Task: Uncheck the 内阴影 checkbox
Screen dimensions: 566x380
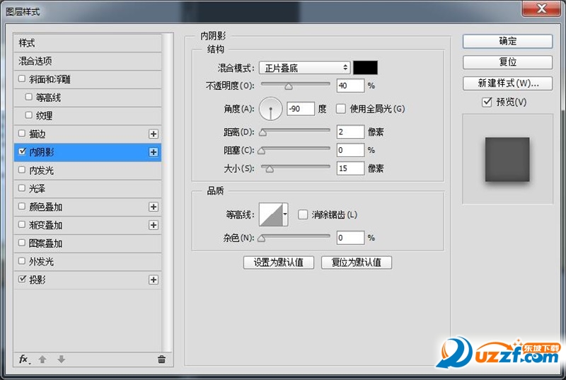Action: 22,151
